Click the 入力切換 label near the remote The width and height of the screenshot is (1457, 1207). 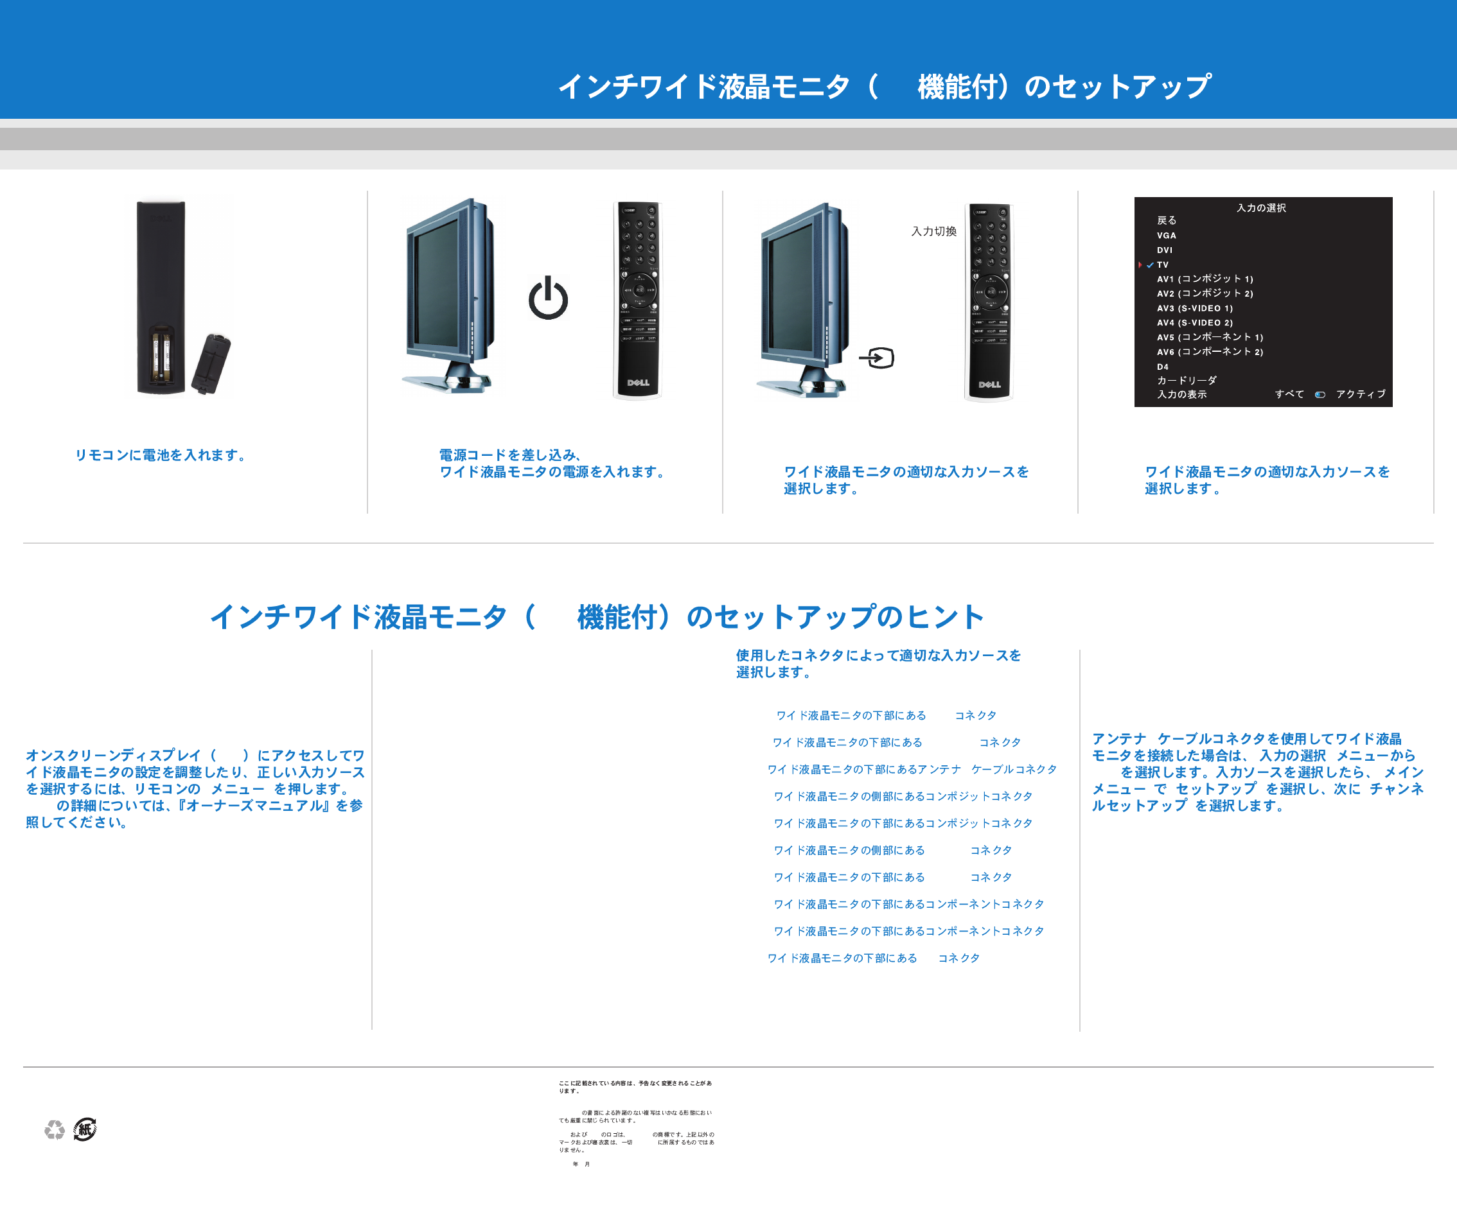[933, 232]
